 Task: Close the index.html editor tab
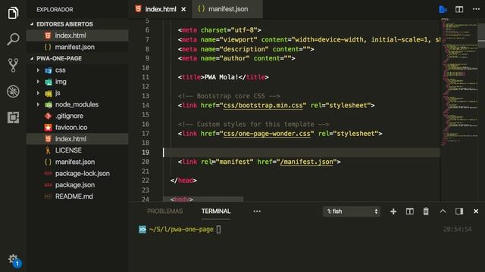[183, 10]
